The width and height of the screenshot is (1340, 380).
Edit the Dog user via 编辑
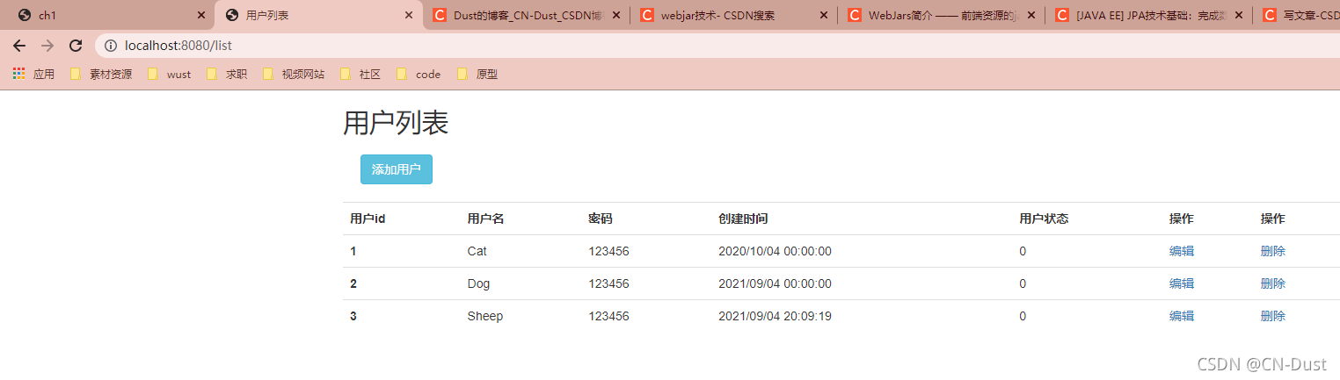click(x=1182, y=283)
